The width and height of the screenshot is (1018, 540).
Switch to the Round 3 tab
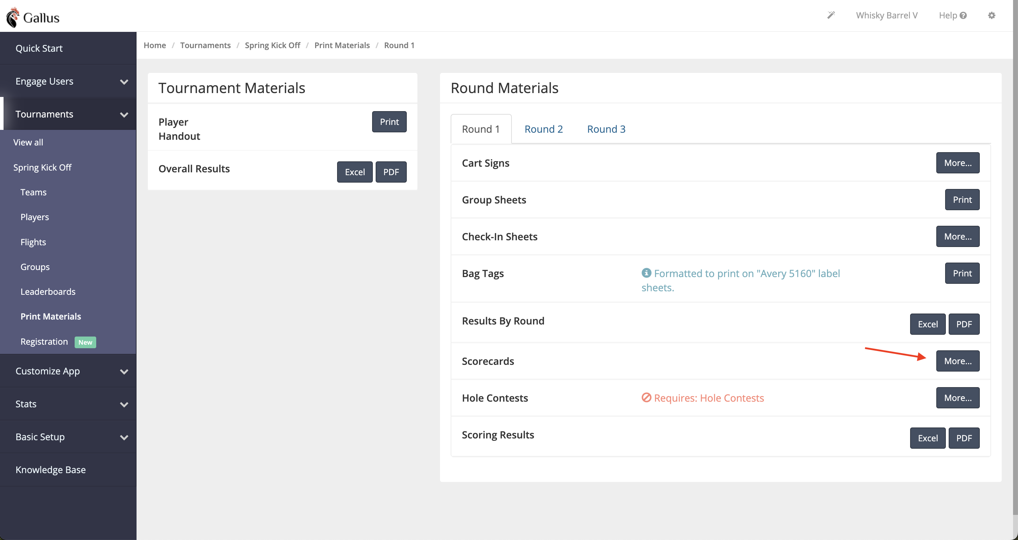606,129
